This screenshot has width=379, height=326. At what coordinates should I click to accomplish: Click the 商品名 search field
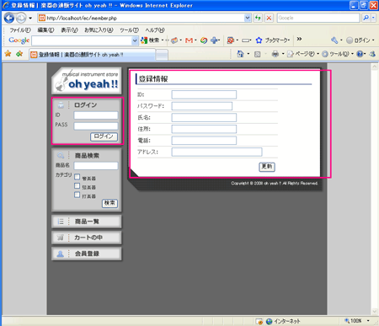click(x=96, y=166)
